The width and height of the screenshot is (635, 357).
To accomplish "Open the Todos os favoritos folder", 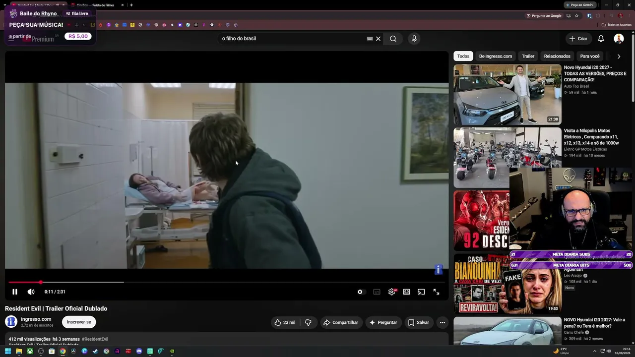I will 617,25.
